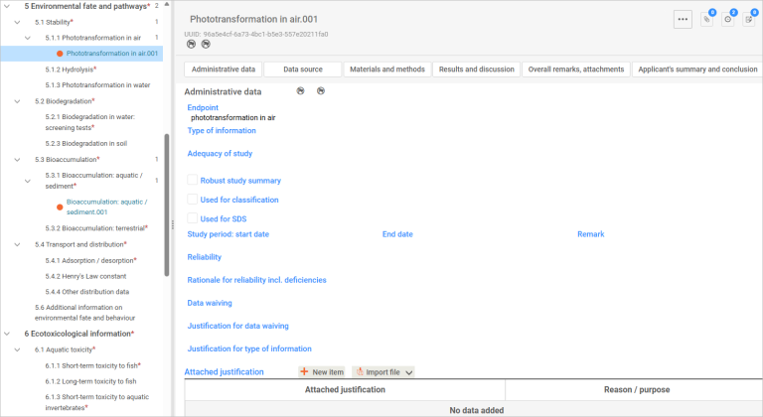Switch to the Data source tab
This screenshot has height=417, width=763.
tap(303, 69)
